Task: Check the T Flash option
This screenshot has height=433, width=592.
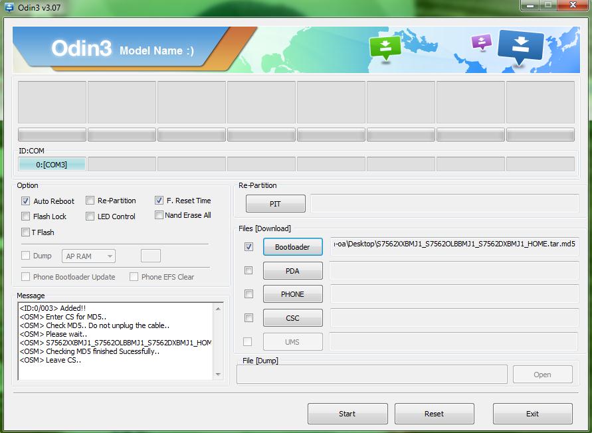Action: click(x=25, y=232)
